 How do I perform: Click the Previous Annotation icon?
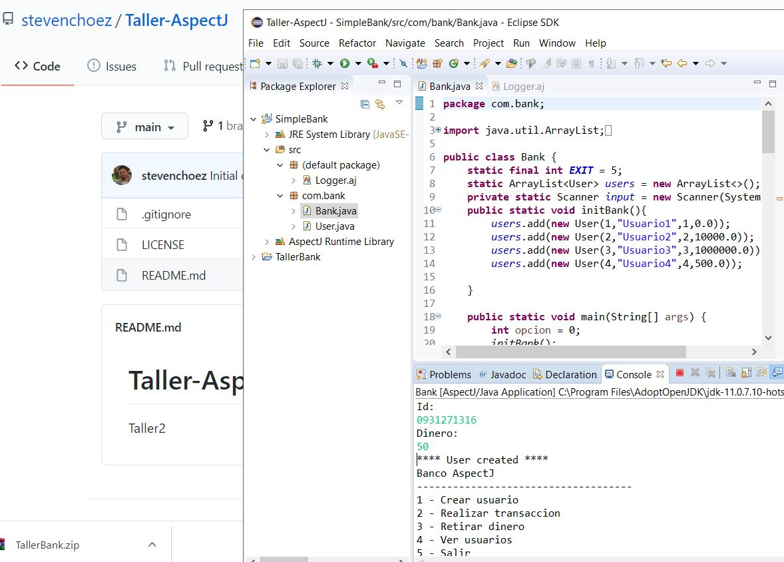pos(639,63)
